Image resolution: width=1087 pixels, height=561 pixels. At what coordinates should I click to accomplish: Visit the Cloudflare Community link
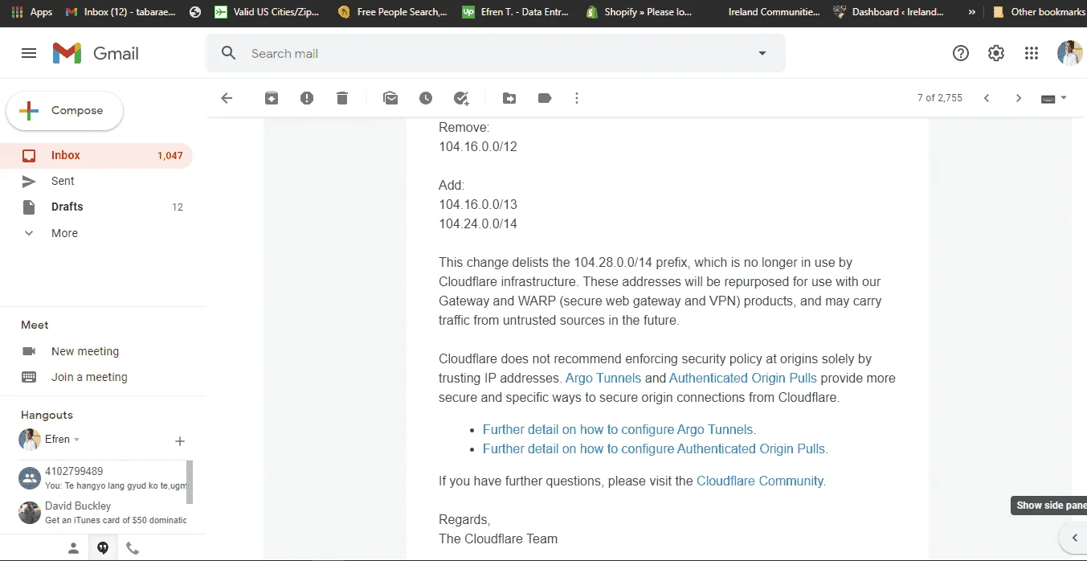tap(760, 481)
